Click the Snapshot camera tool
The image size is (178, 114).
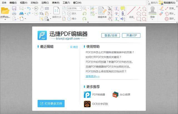[47, 8]
